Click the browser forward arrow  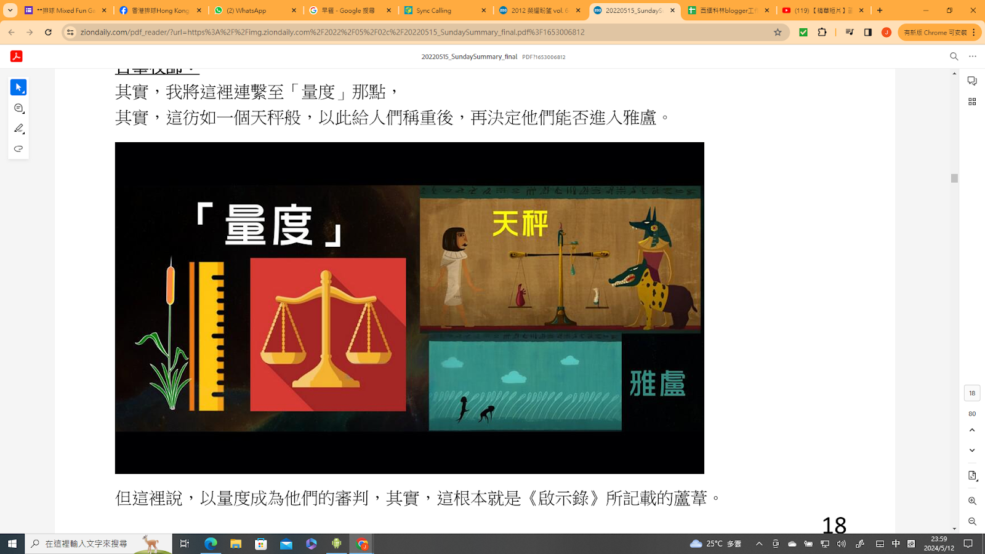click(x=30, y=32)
